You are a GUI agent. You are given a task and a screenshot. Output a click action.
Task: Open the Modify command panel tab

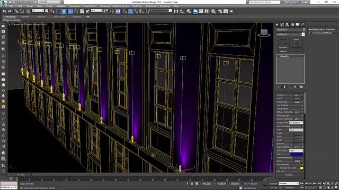tap(282, 25)
